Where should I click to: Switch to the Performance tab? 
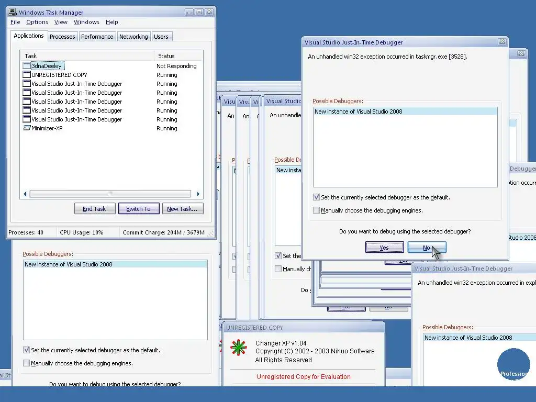point(97,37)
